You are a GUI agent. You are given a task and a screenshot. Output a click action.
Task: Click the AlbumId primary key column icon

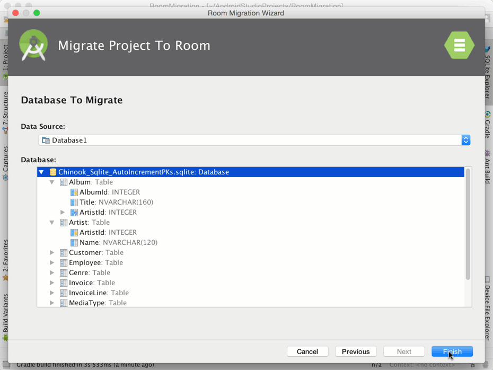click(74, 192)
